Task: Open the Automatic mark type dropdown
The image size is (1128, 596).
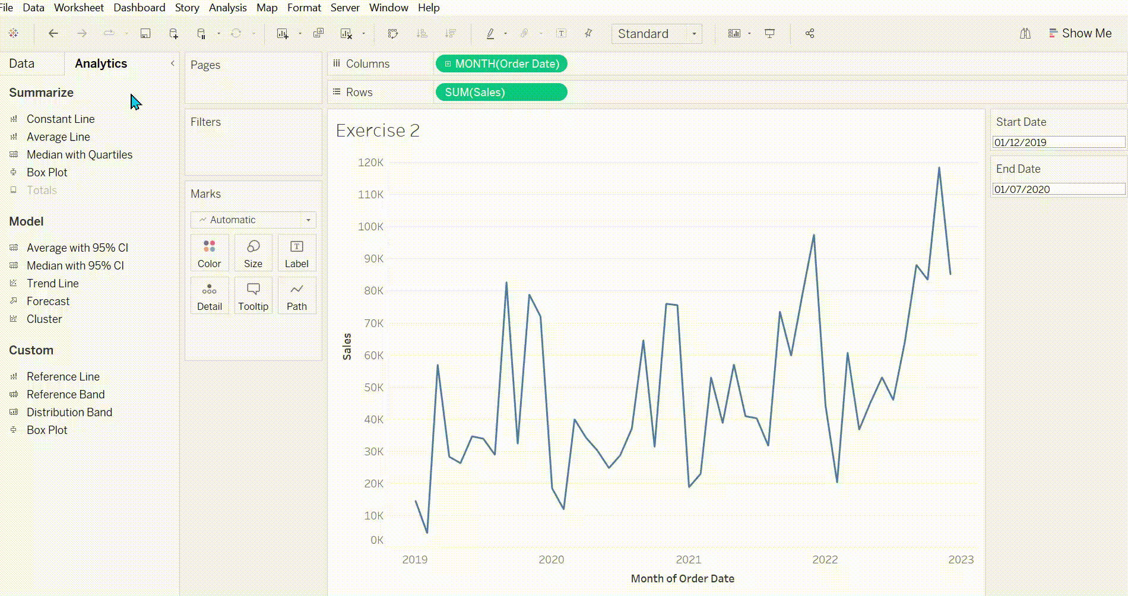Action: tap(253, 220)
